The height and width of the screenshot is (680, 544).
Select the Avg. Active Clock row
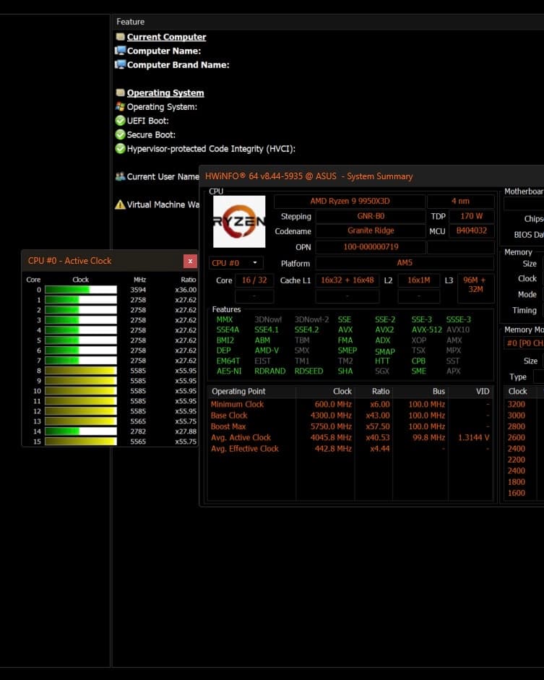pos(350,438)
